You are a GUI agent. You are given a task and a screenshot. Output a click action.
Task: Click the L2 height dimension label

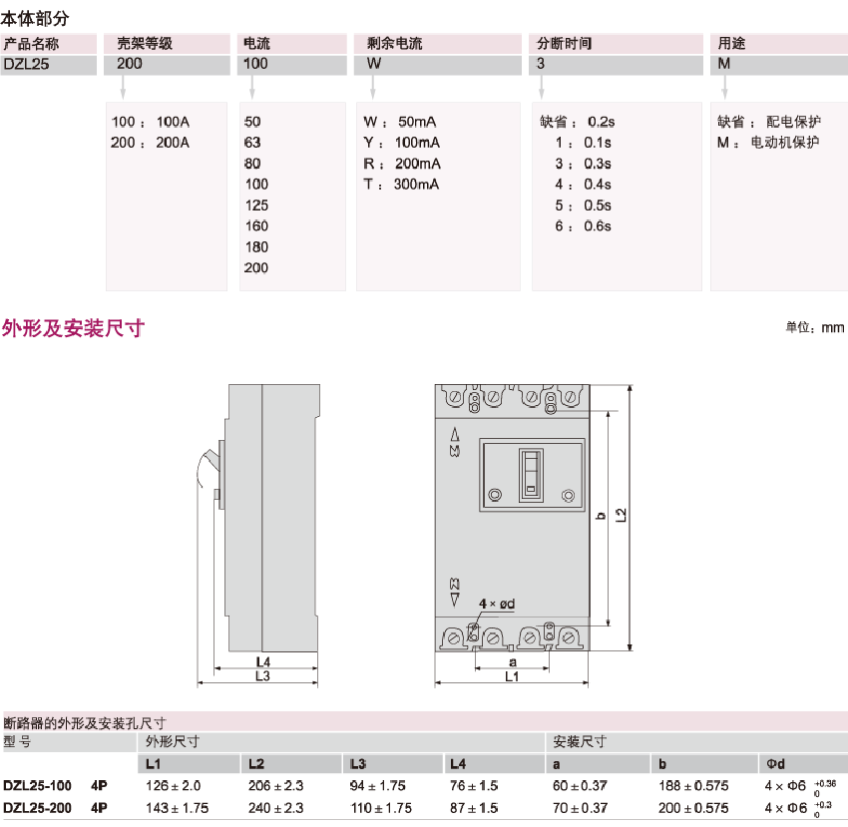click(621, 515)
